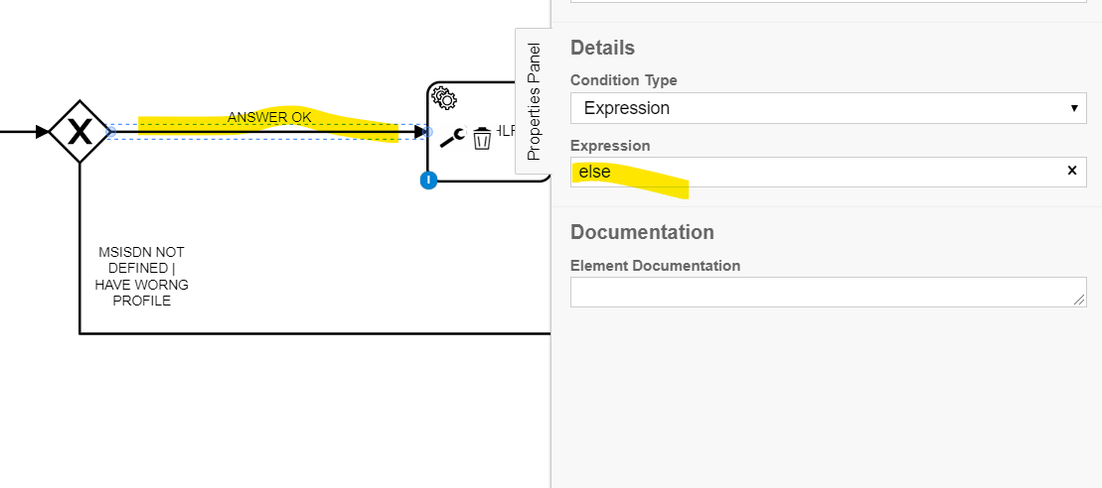Click the wrench change-type icon
Viewport: 1102px width, 488px height.
click(452, 138)
